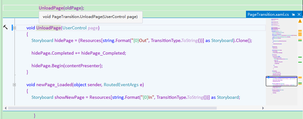Click the horizontal scrollbar thumb
This screenshot has height=119, width=303.
tap(112, 108)
